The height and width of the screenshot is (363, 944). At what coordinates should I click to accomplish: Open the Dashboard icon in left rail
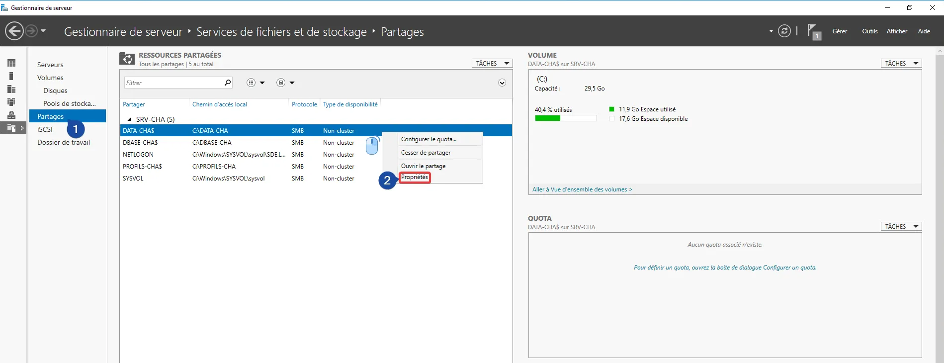tap(11, 63)
